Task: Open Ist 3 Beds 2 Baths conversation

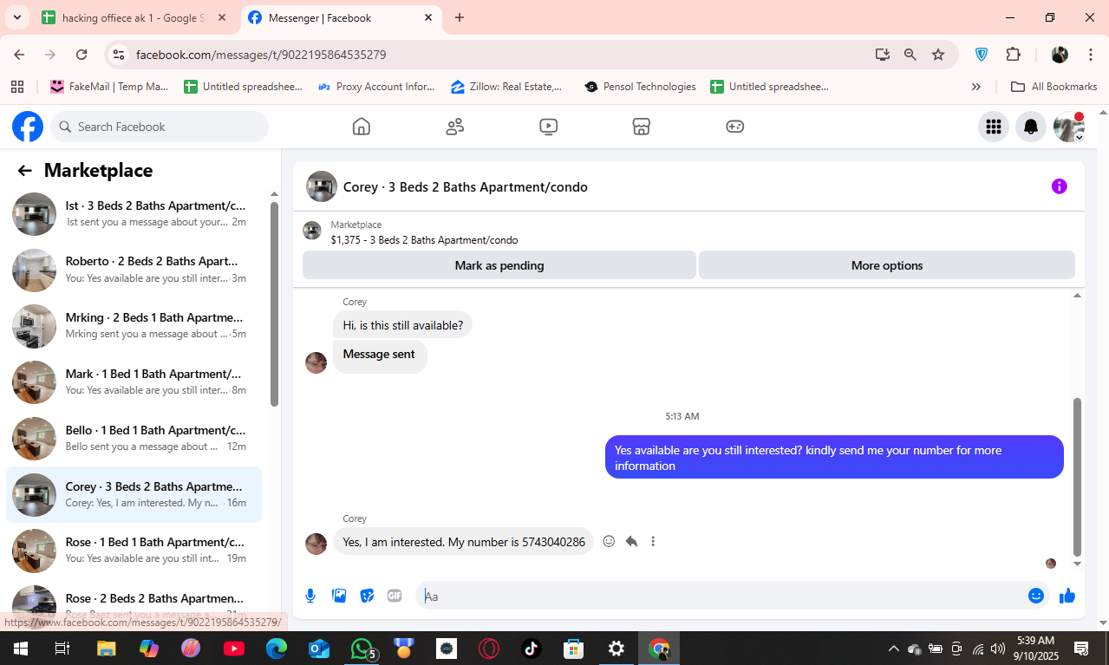Action: (134, 213)
